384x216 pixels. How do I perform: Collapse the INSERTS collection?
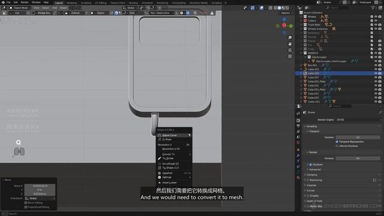301,53
